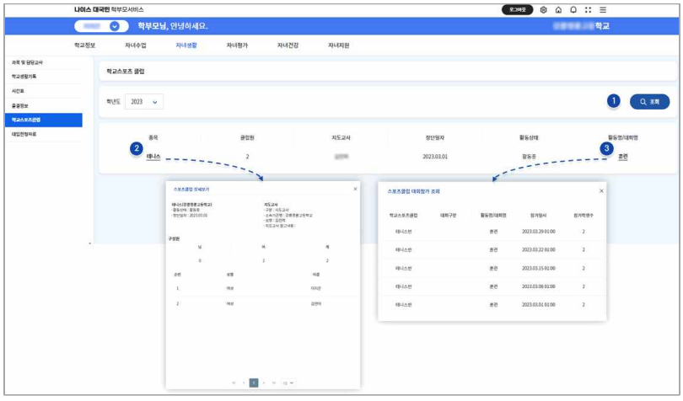Go to previous page in detail popup

(244, 382)
